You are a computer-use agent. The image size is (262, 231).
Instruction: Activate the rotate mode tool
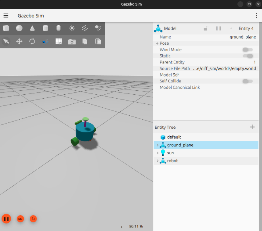(32, 41)
